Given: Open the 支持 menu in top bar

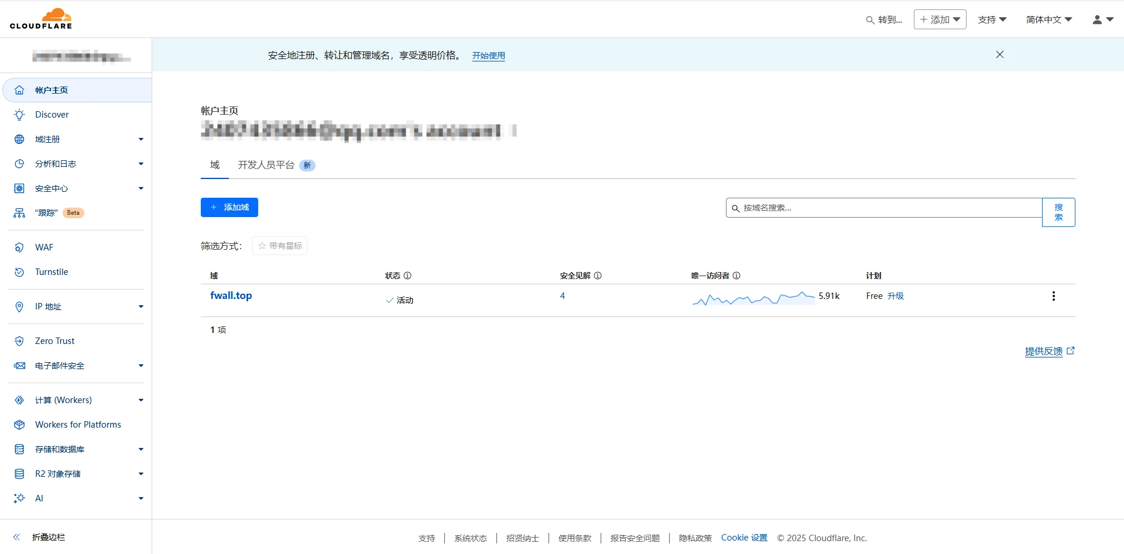Looking at the screenshot, I should pos(992,19).
